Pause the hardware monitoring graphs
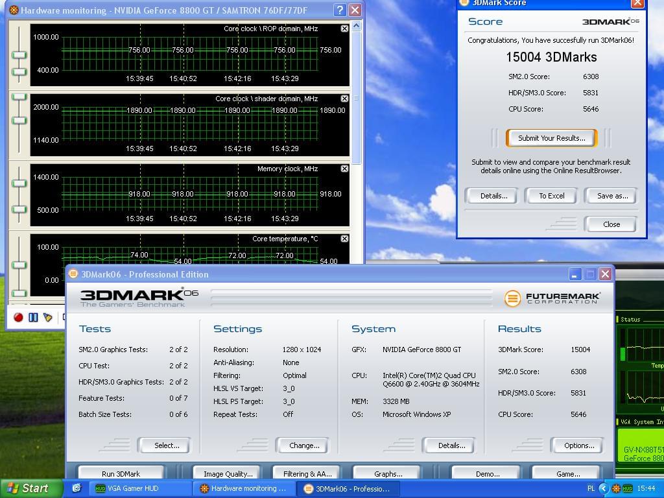664x498 pixels. 33,317
